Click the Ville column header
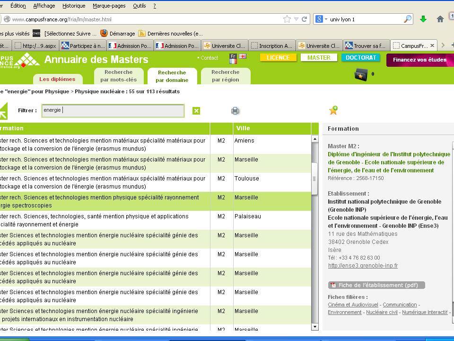The height and width of the screenshot is (341, 454). coord(272,128)
